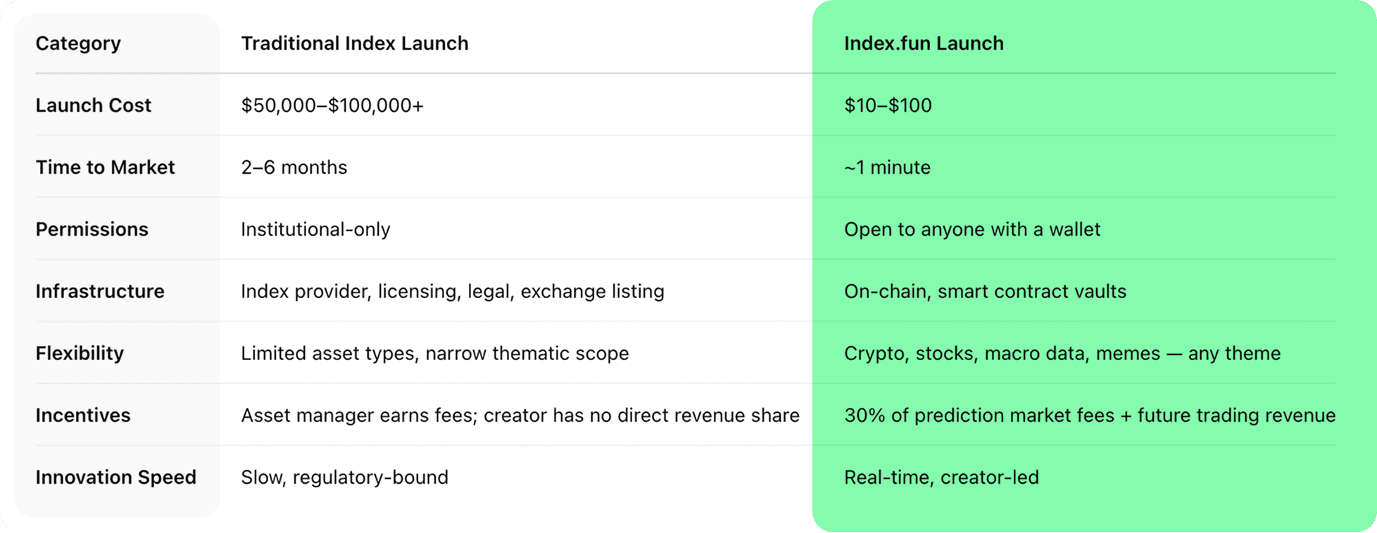Click the Category column header
This screenshot has width=1377, height=533.
78,44
